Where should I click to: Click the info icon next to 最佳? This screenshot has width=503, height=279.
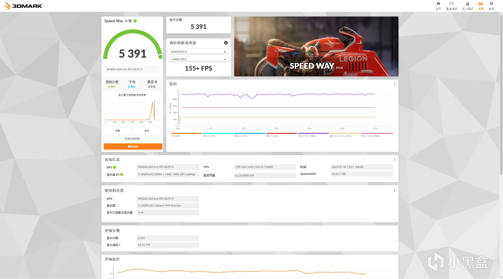156,82
